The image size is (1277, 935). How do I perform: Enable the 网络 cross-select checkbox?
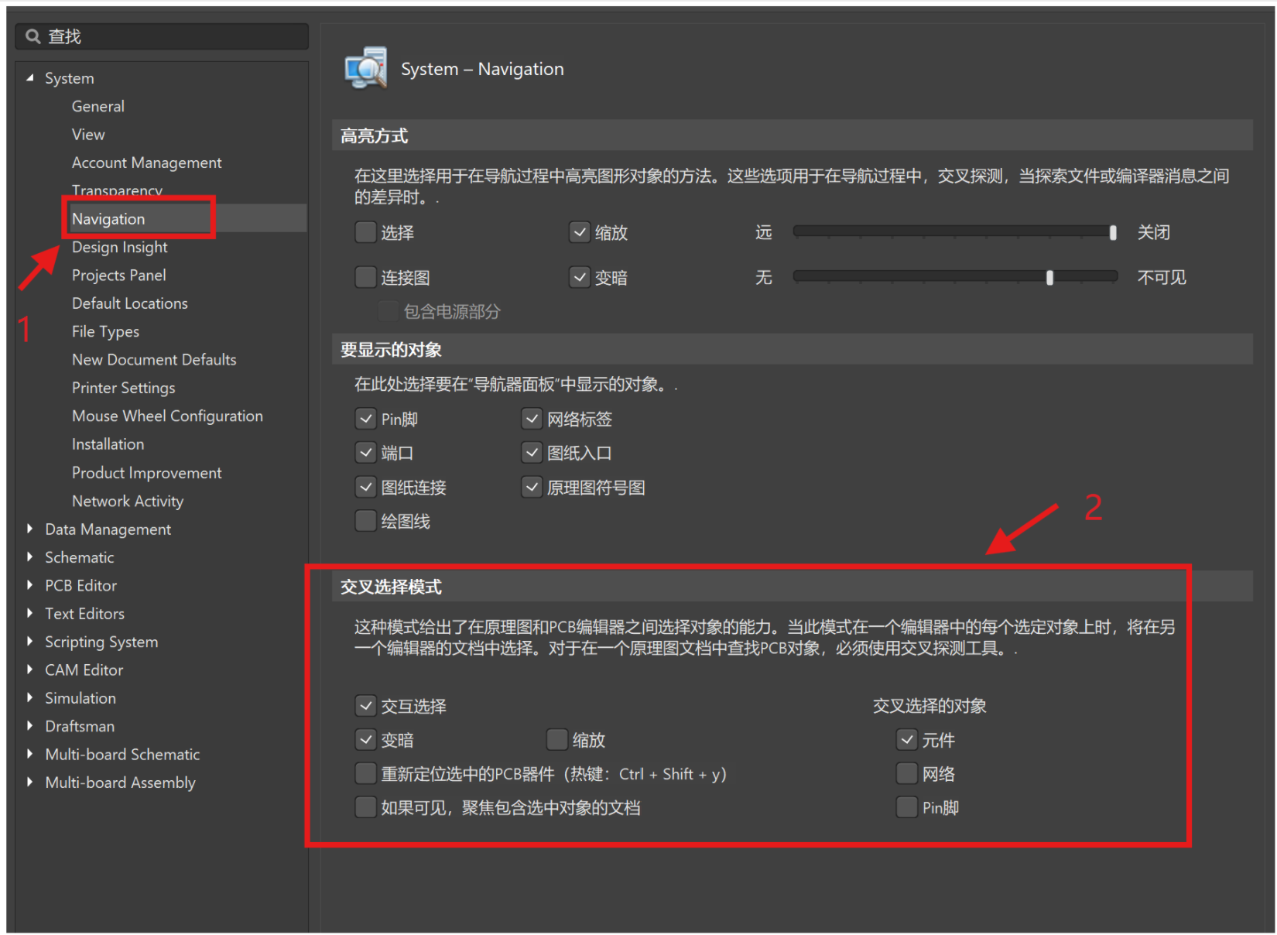pyautogui.click(x=907, y=773)
